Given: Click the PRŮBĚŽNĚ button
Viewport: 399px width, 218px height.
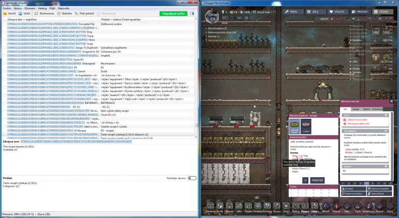Looking at the screenshot, I should tap(316, 179).
